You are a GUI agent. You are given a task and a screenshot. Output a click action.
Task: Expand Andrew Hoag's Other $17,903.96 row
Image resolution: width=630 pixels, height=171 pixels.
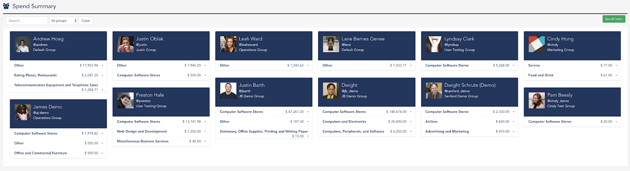coord(58,65)
